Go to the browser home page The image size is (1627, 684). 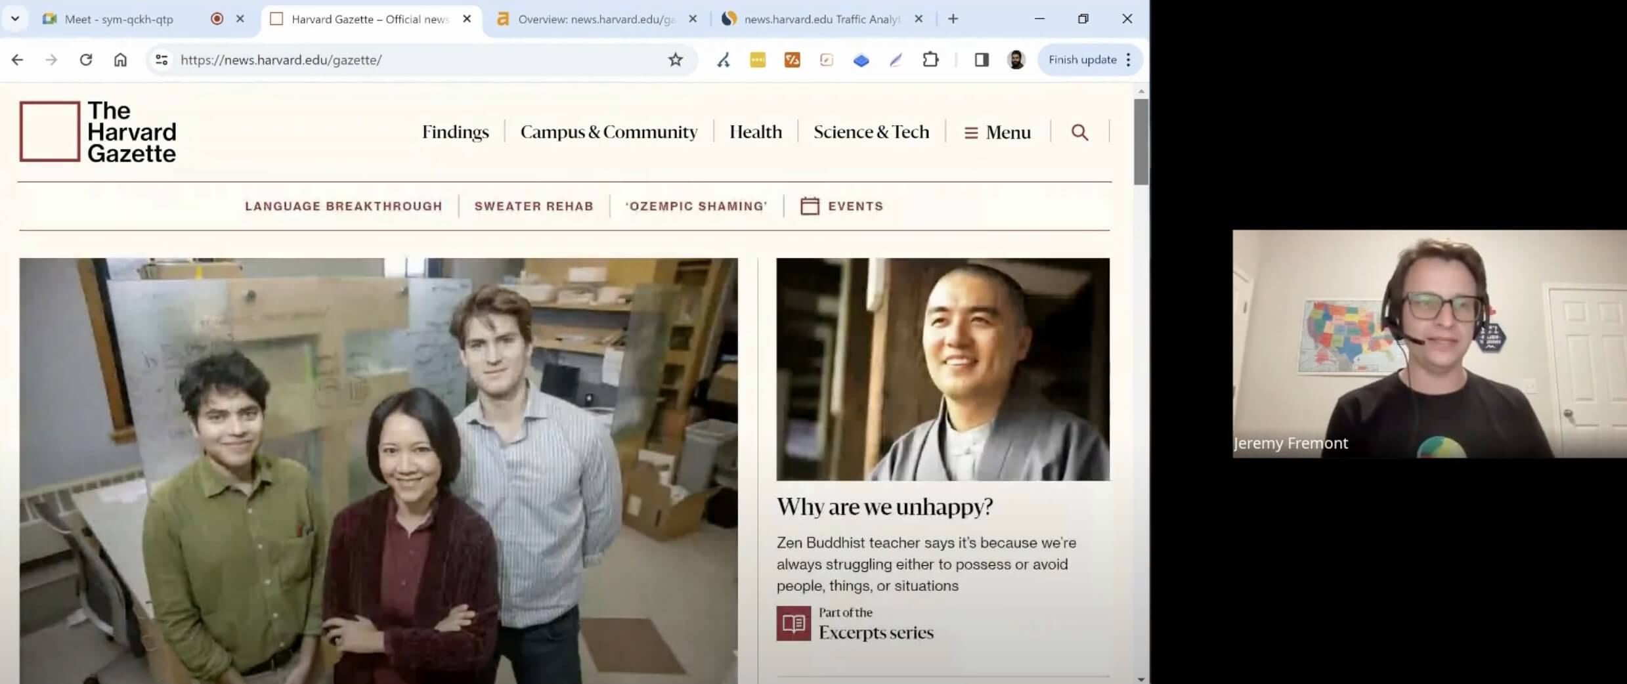(x=120, y=60)
